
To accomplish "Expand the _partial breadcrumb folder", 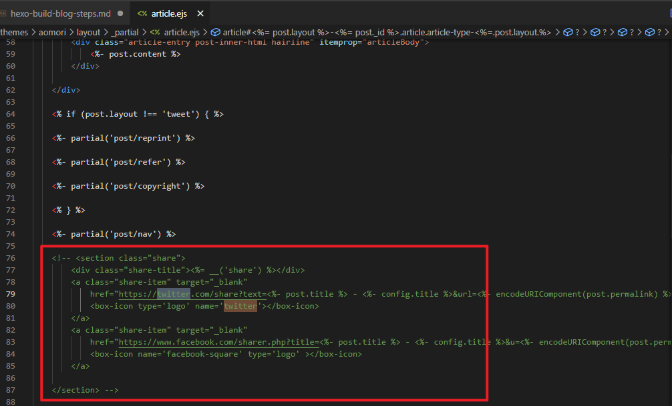I will (x=124, y=32).
